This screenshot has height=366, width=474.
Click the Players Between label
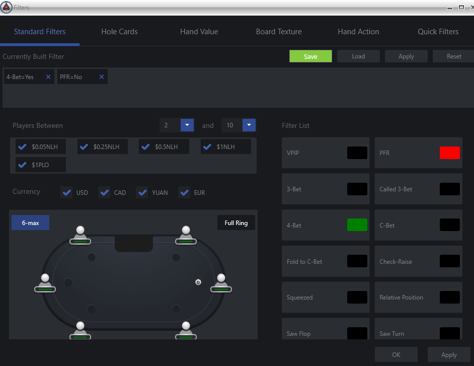pyautogui.click(x=38, y=125)
